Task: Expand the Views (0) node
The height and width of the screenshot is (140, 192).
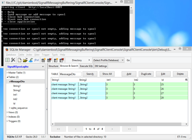Action: 7,112
